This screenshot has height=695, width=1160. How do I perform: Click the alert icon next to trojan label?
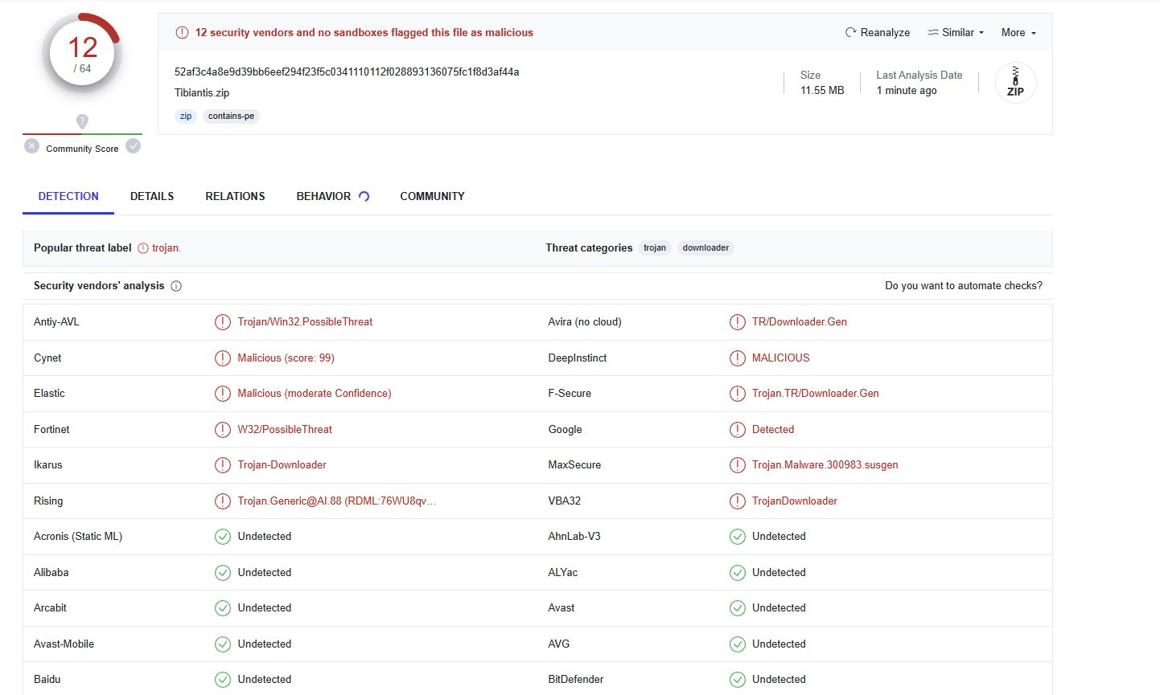143,248
